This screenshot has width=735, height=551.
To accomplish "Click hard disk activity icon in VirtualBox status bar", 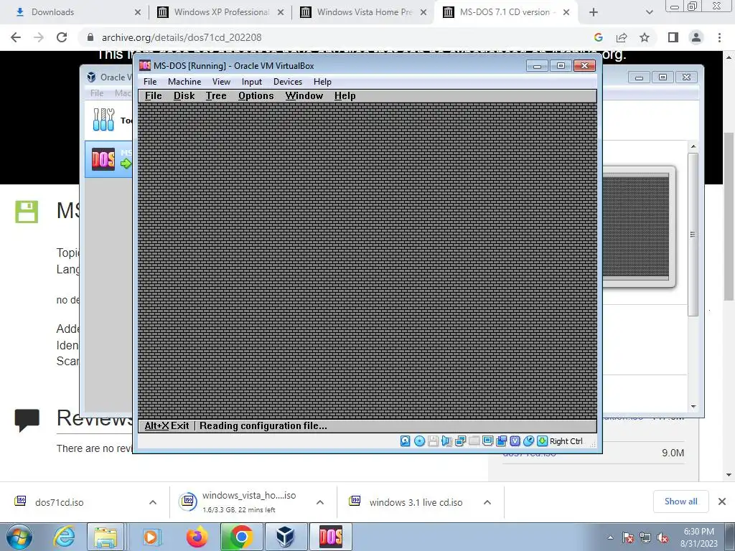I will (406, 441).
